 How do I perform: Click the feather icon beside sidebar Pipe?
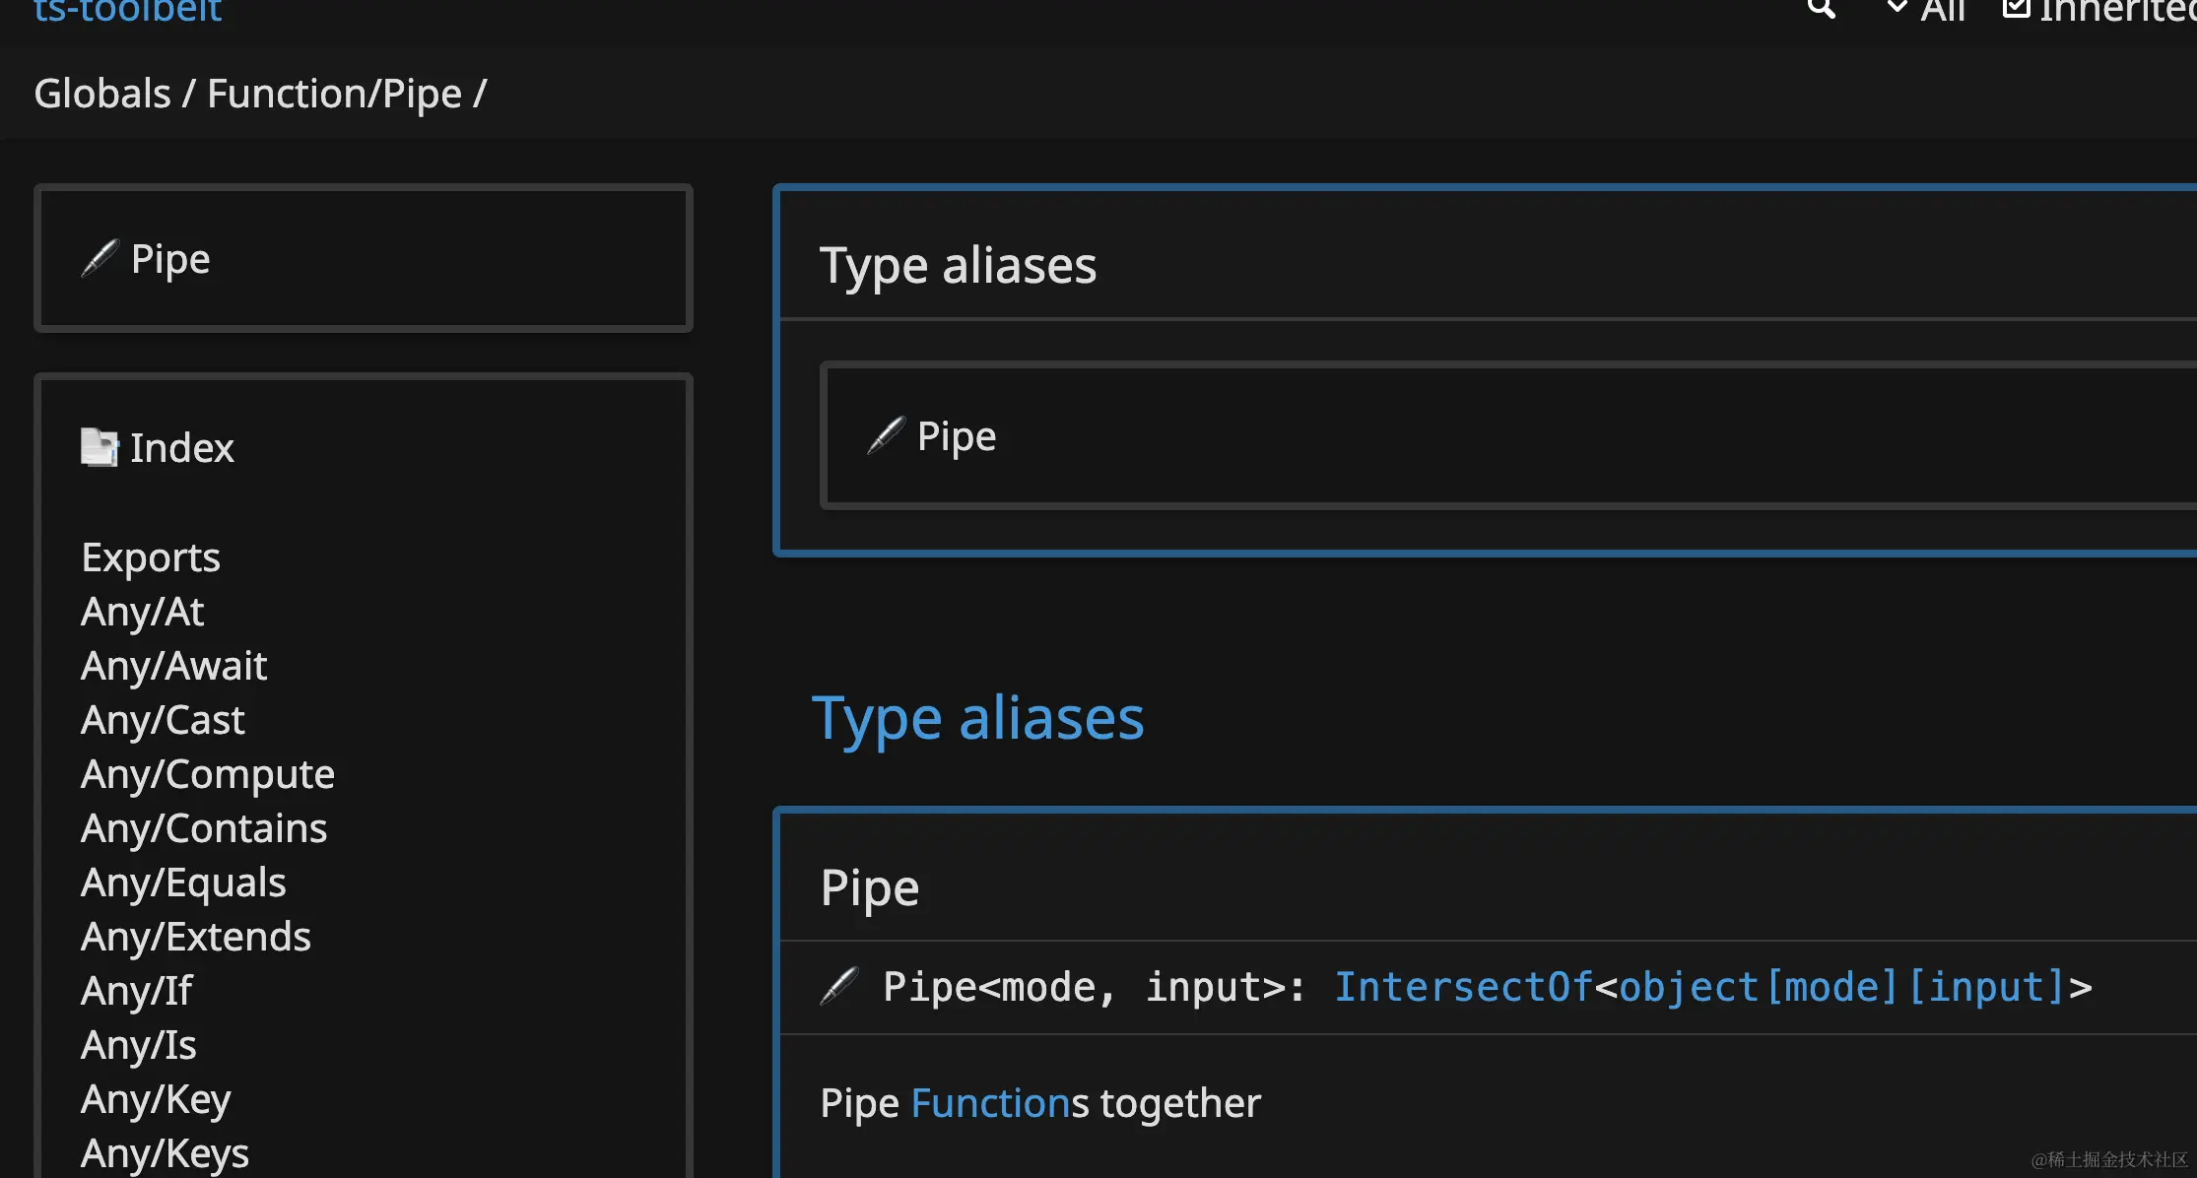coord(99,259)
